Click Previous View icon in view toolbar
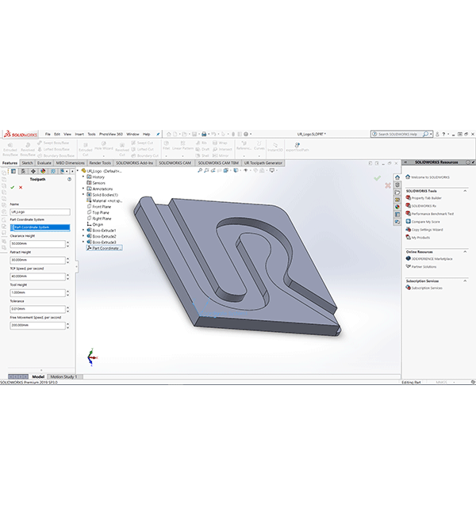476x515 pixels. pyautogui.click(x=213, y=170)
